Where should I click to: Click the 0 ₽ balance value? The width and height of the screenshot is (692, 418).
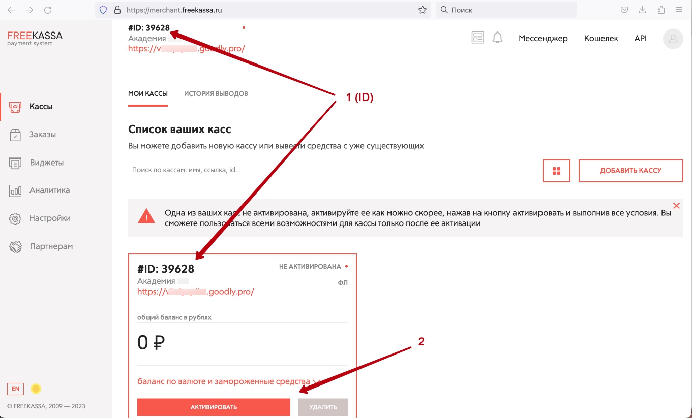pos(152,343)
